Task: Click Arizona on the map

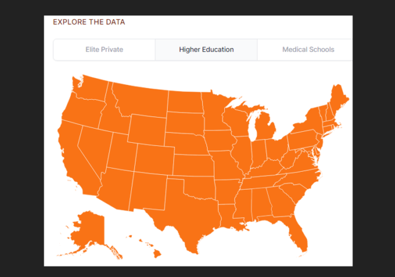Action: click(116, 189)
